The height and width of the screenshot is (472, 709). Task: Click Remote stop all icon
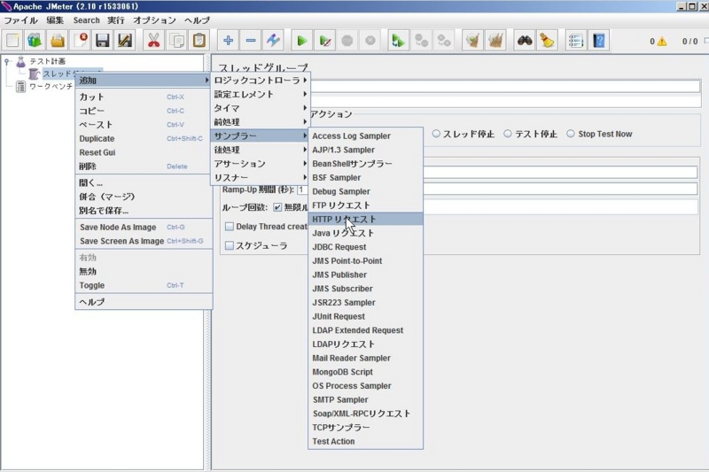coord(422,41)
